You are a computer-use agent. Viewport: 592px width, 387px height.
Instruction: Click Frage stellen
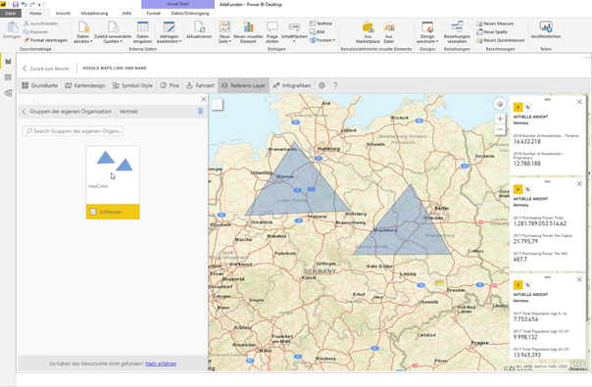click(271, 32)
